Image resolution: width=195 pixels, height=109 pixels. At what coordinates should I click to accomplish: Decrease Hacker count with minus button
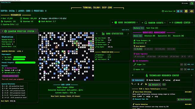point(182,69)
